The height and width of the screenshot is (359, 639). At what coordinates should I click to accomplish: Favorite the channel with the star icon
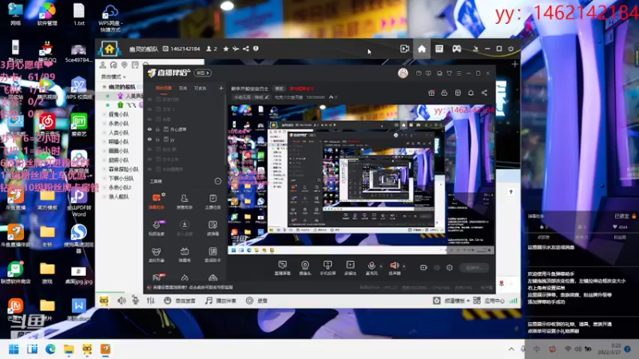[226, 49]
